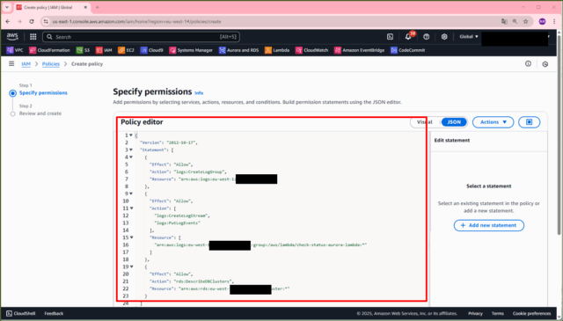Select the Step 2 Review and create radio
The image size is (563, 321).
[13, 113]
